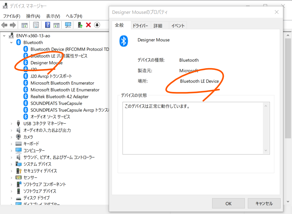The width and height of the screenshot is (292, 214).
Task: Click the device status box's scroll-up arrow
Action: point(266,106)
